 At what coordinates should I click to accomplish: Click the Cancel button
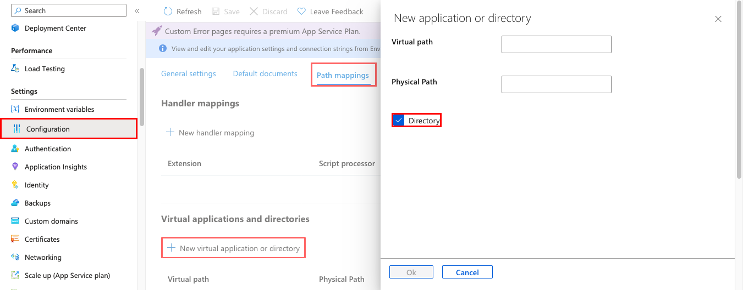point(467,272)
